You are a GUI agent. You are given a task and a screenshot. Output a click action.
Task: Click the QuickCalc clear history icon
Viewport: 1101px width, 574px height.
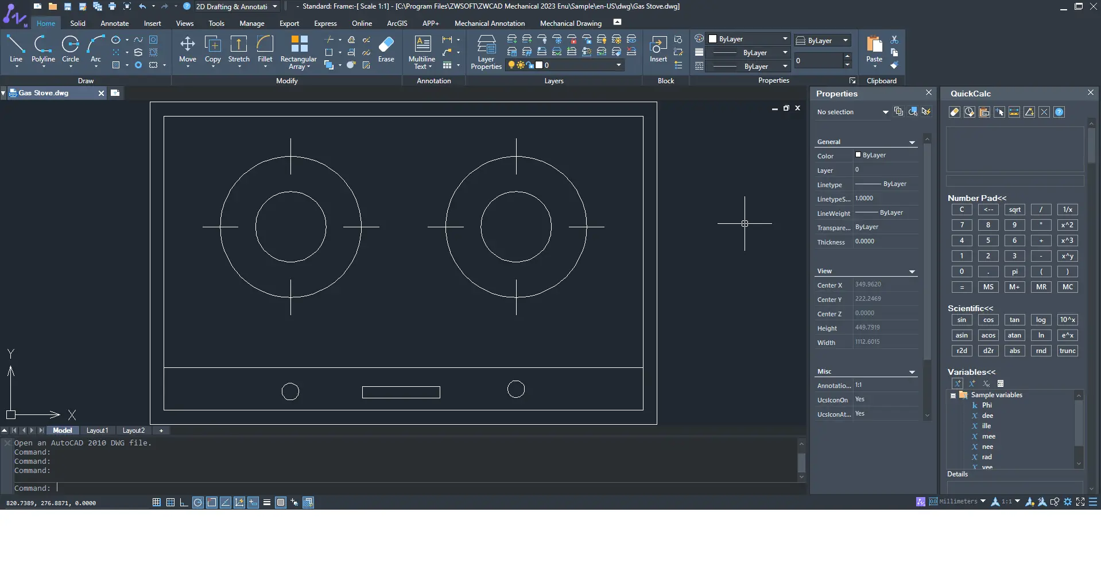click(x=970, y=113)
